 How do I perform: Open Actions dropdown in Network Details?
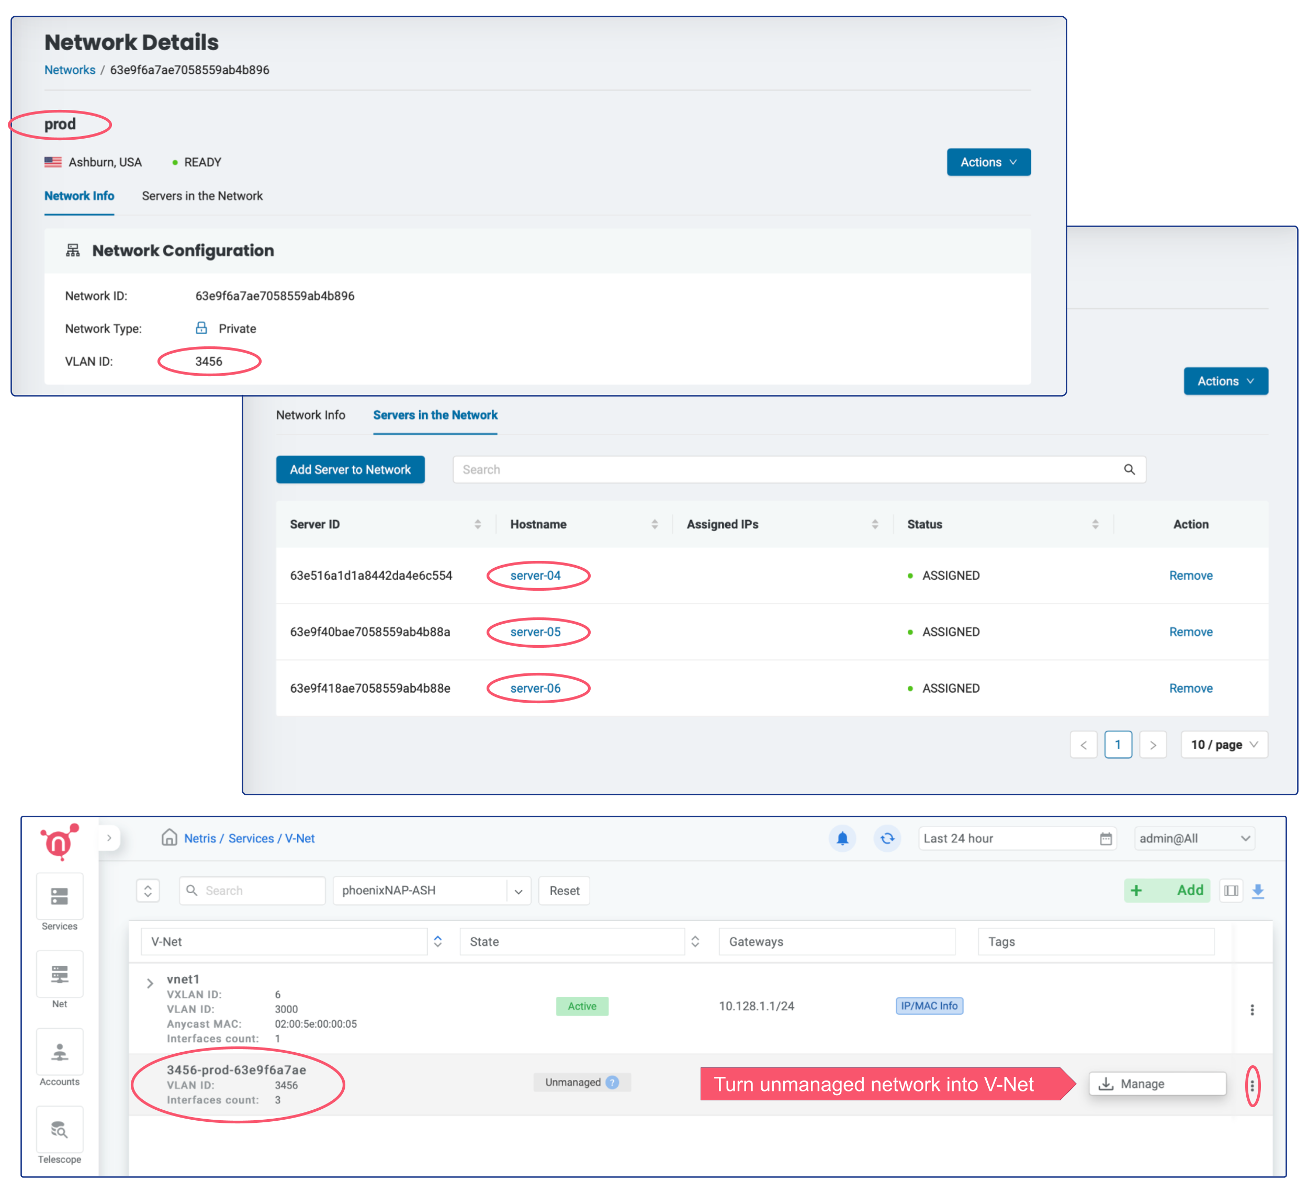point(988,162)
